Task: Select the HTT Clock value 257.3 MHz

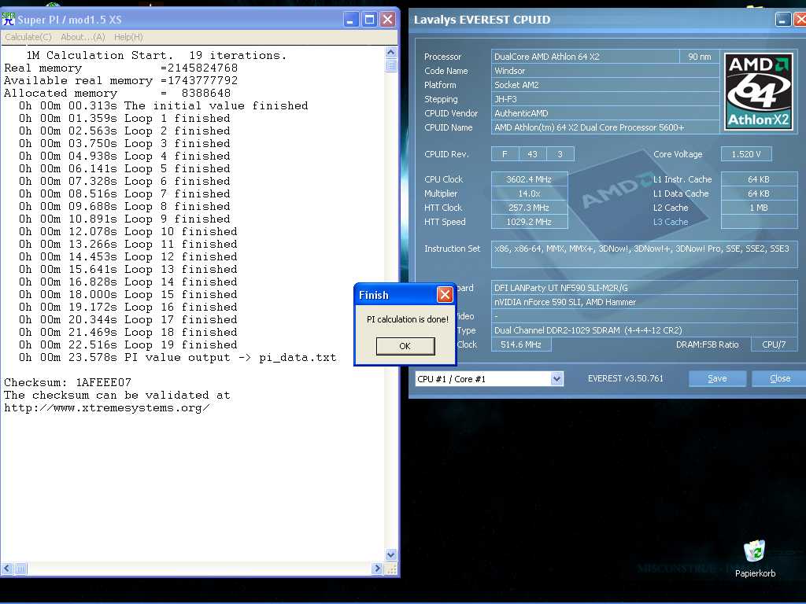Action: point(530,208)
